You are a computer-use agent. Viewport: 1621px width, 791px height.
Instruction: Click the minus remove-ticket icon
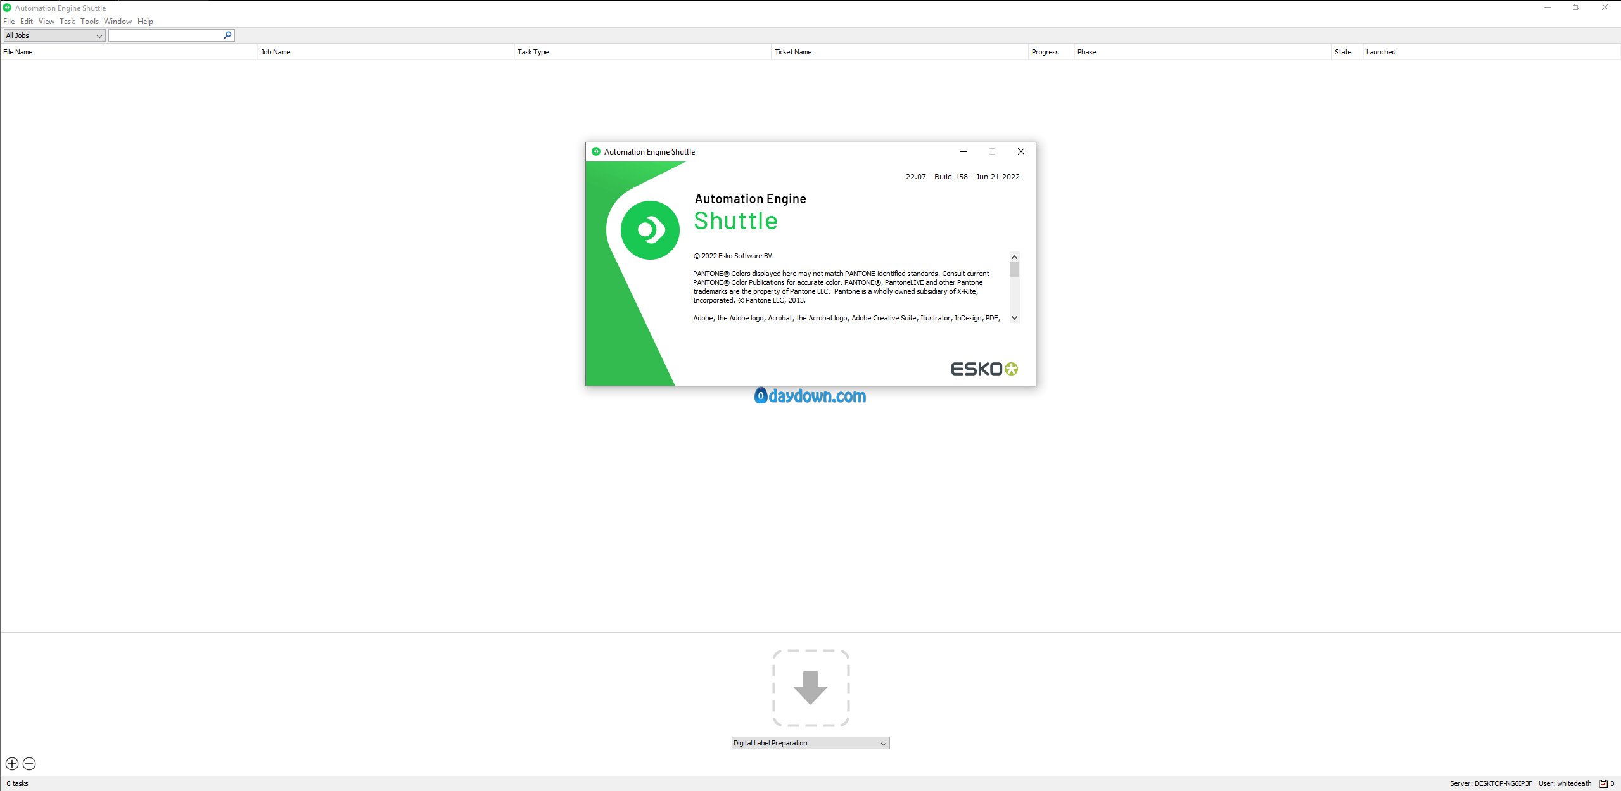[29, 764]
